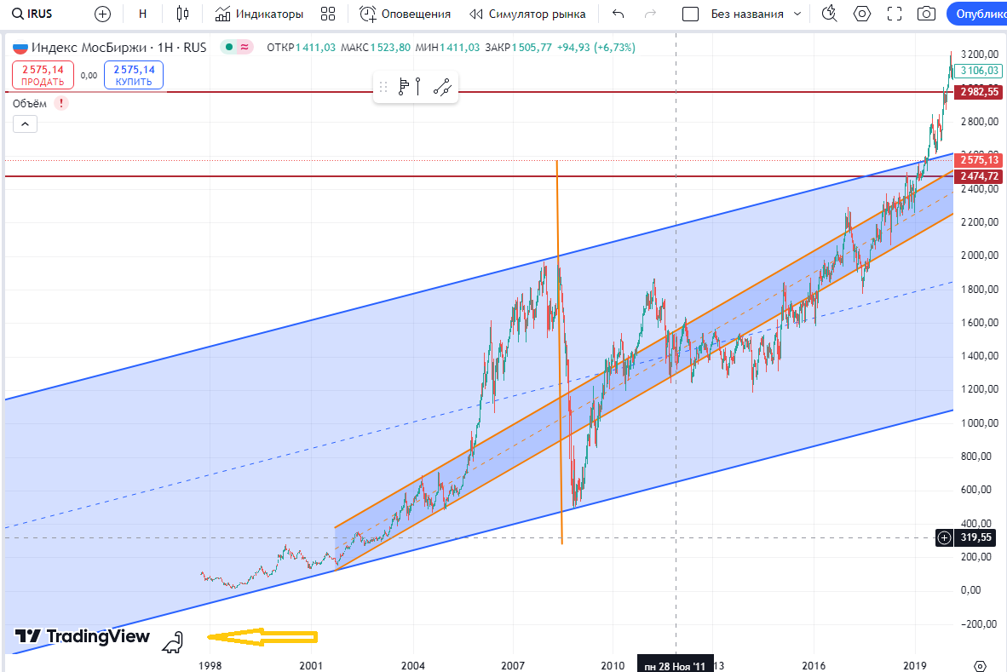Change chart type via candlestick icon

(x=183, y=14)
